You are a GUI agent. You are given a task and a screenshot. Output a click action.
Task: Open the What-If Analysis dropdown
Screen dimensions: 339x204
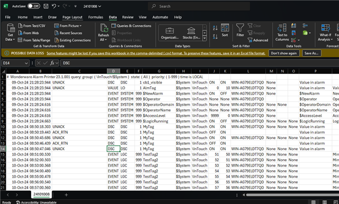pyautogui.click(x=325, y=32)
